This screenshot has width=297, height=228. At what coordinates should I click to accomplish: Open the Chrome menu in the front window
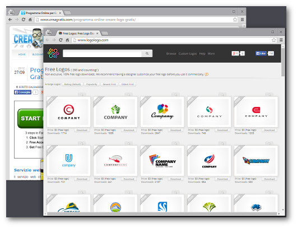(281, 40)
